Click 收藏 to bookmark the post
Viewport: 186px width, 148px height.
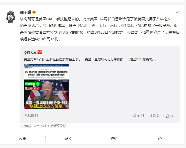click(23, 139)
